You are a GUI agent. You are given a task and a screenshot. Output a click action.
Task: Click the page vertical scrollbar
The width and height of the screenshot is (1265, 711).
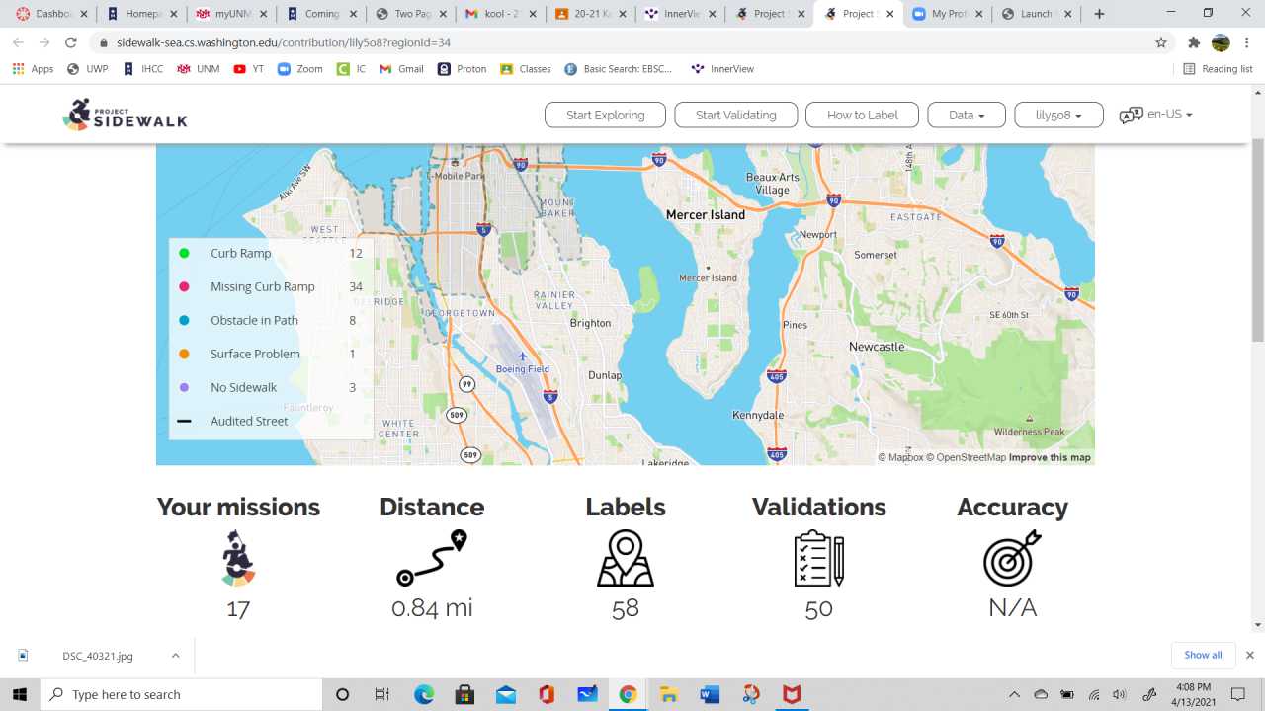pos(1257,240)
